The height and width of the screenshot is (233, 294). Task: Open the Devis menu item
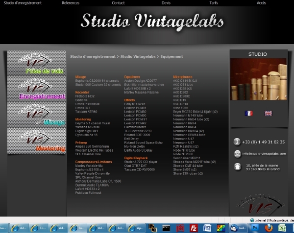click(x=166, y=3)
